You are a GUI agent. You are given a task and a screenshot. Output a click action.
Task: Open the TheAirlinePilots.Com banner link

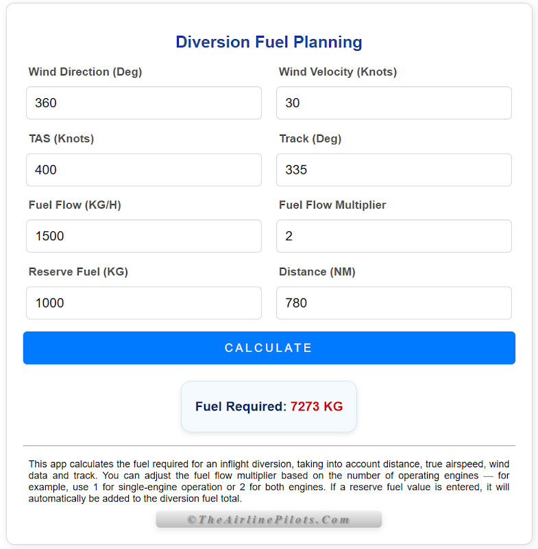tap(269, 519)
